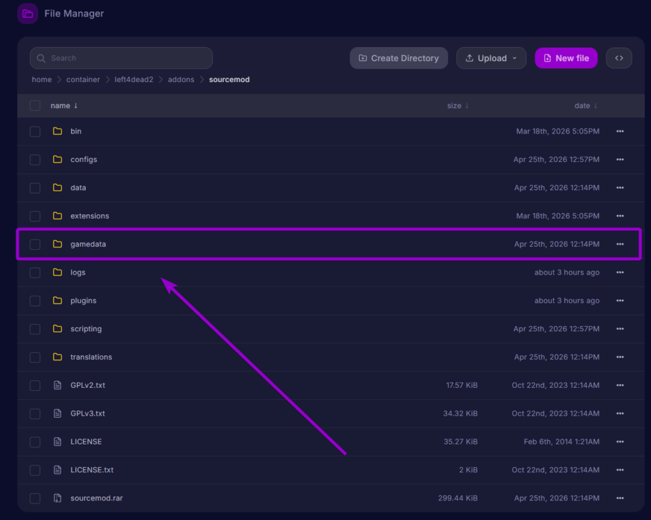651x520 pixels.
Task: Open the actions menu for sourcemod.rar
Action: click(620, 498)
